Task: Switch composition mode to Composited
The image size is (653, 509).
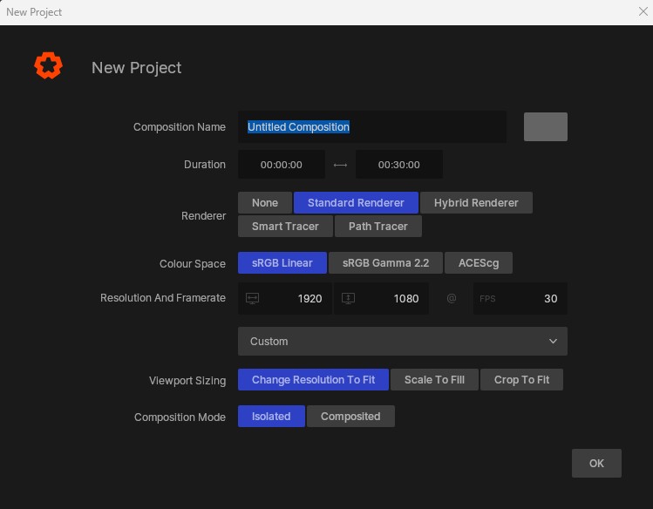Action: point(350,417)
